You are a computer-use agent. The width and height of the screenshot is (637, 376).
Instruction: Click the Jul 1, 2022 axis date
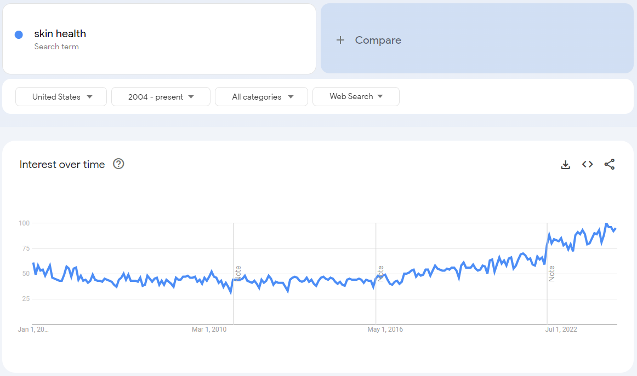pyautogui.click(x=561, y=329)
